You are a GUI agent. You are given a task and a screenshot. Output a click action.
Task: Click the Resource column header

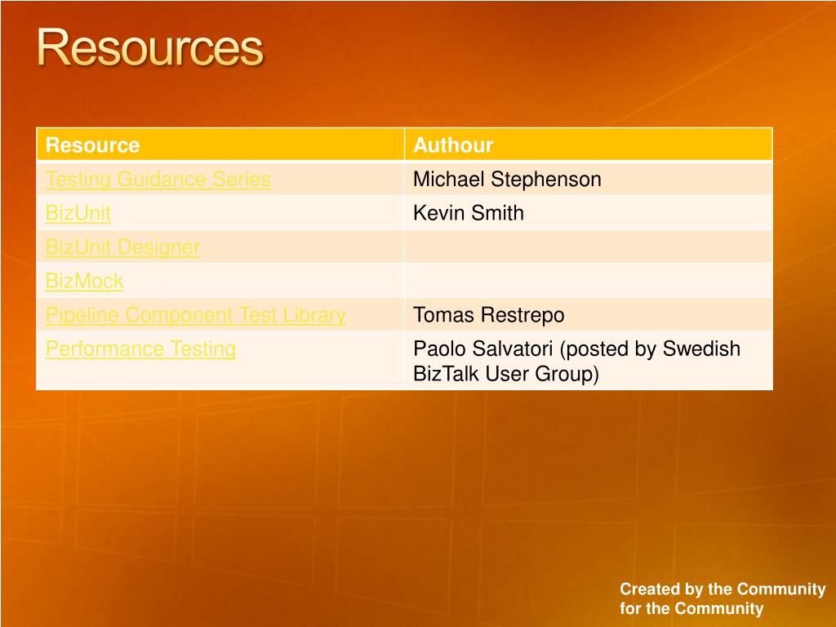click(x=220, y=145)
